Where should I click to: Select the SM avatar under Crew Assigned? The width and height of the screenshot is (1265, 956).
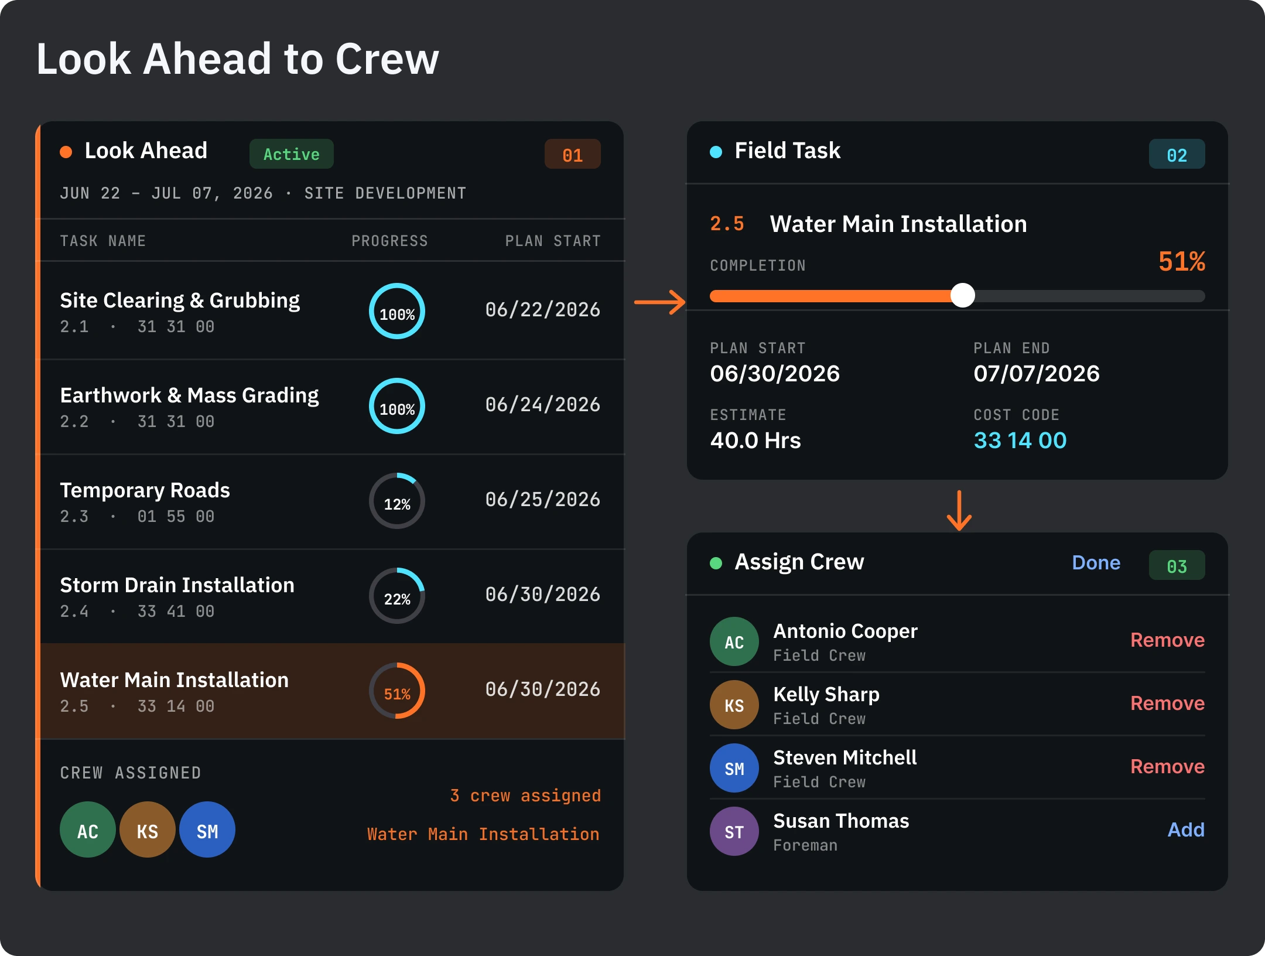click(207, 829)
